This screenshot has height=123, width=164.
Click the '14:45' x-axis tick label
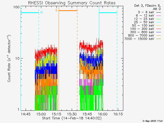click(x=26, y=114)
